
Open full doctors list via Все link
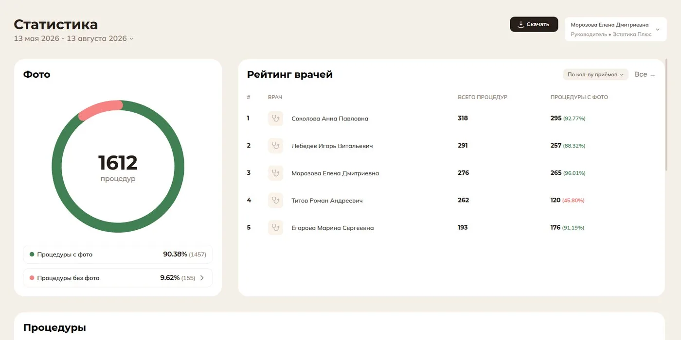coord(645,74)
